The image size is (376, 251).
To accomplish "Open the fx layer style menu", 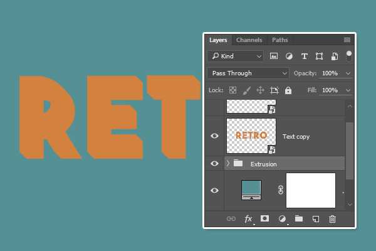I will (248, 218).
